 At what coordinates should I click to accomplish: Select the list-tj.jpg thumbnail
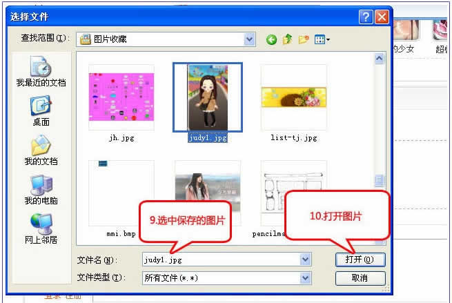point(293,97)
